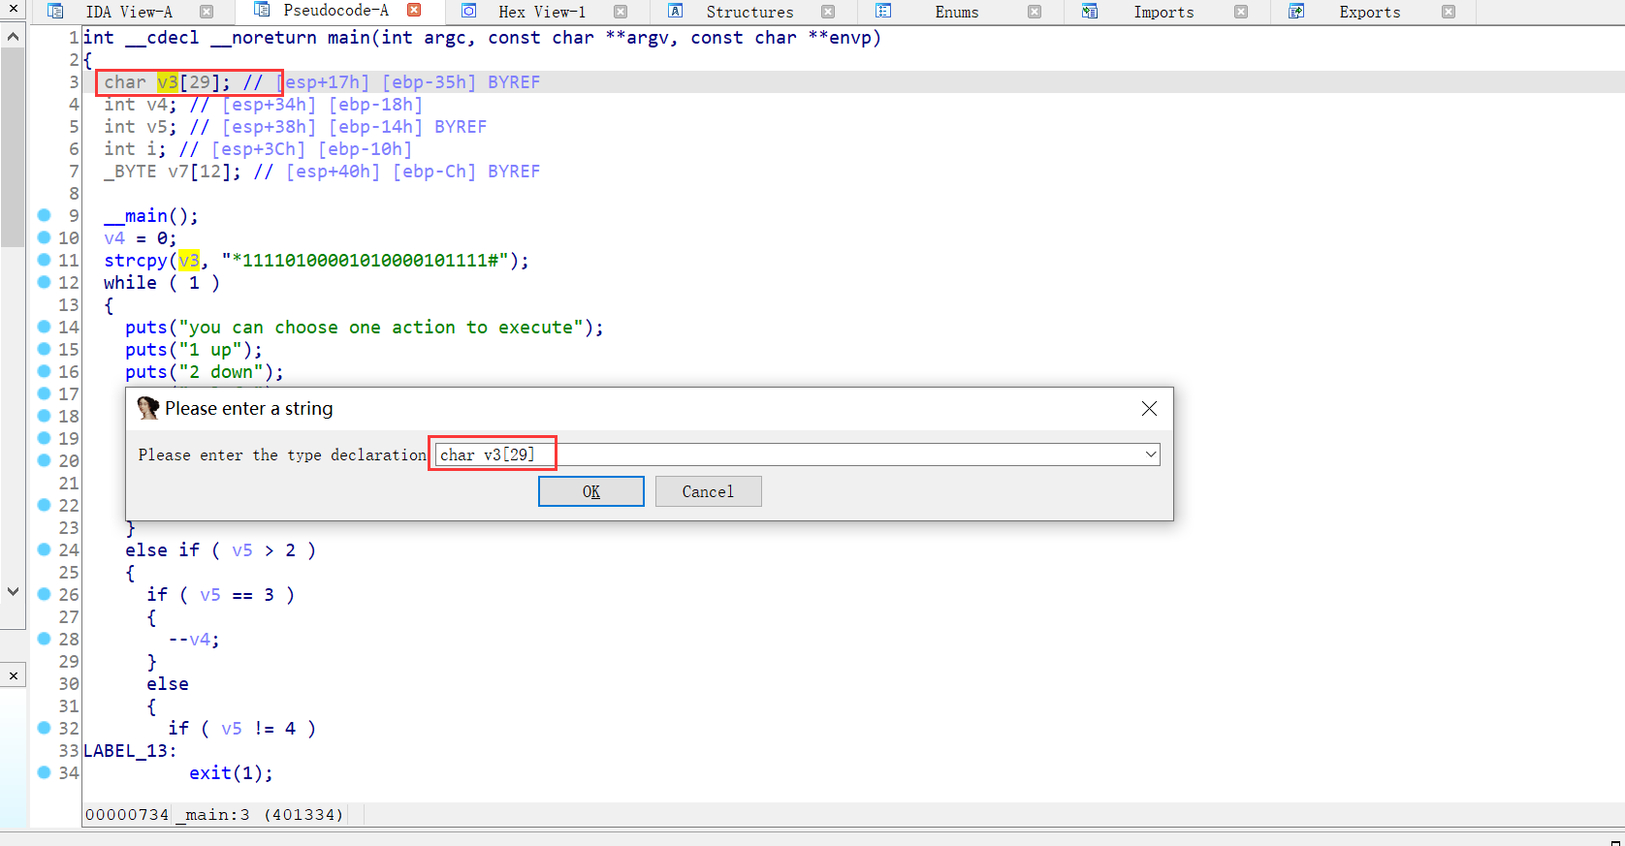The height and width of the screenshot is (846, 1625).
Task: Click the exit(1) call on line 34
Action: point(231,773)
